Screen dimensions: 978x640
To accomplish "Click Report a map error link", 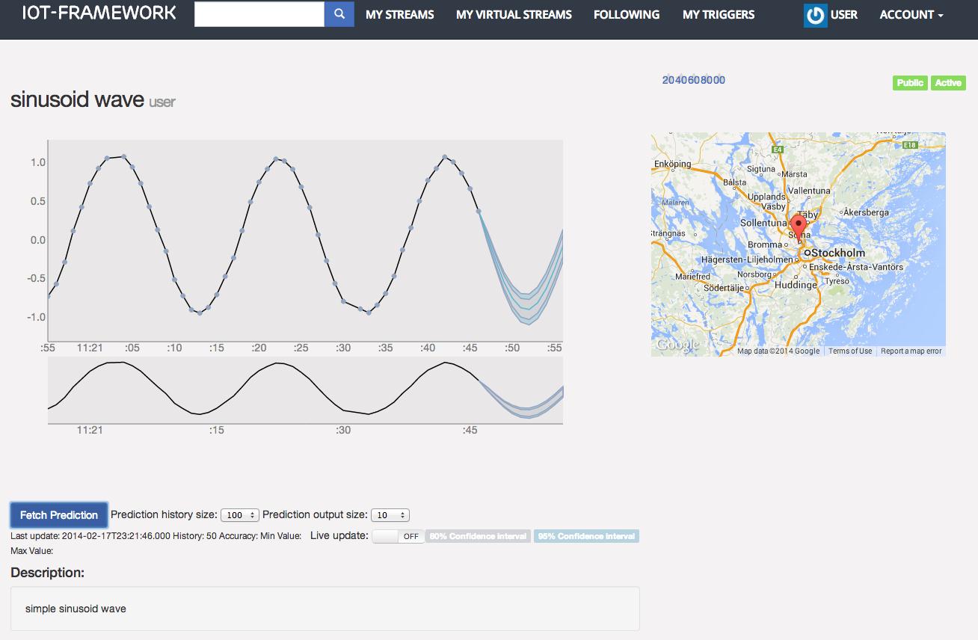I will (x=911, y=351).
